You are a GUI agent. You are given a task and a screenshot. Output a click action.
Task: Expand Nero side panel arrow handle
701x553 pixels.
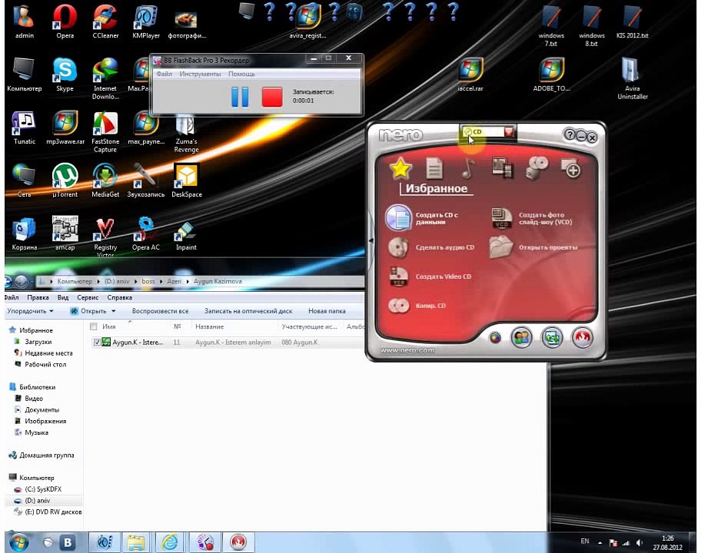pos(370,240)
